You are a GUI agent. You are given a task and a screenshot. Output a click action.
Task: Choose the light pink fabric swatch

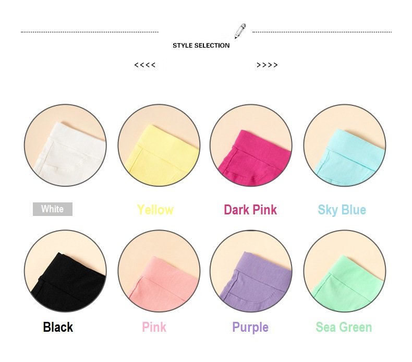[159, 271]
